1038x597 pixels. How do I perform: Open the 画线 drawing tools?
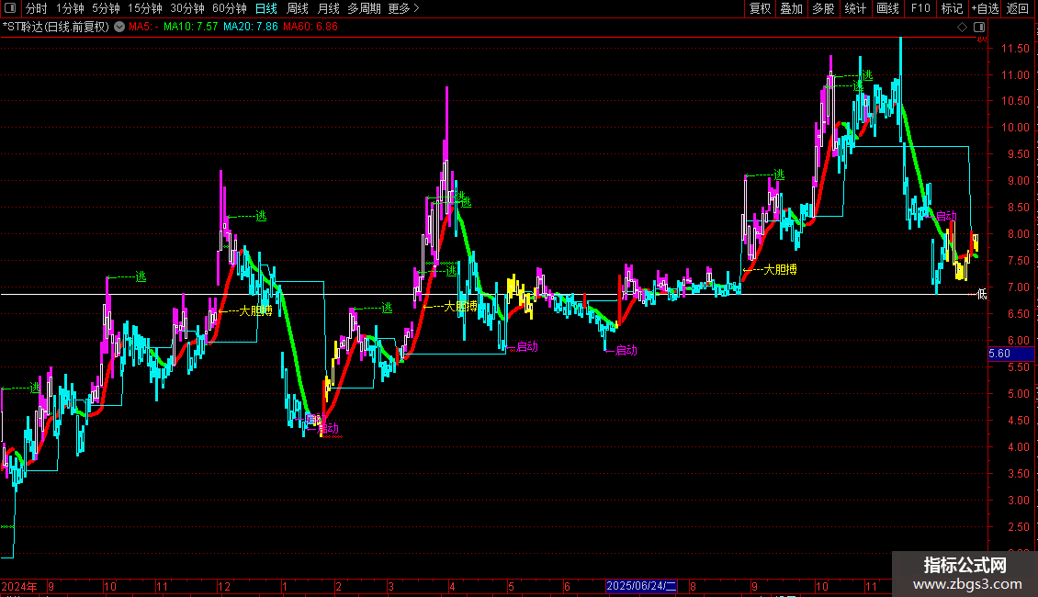pos(887,8)
